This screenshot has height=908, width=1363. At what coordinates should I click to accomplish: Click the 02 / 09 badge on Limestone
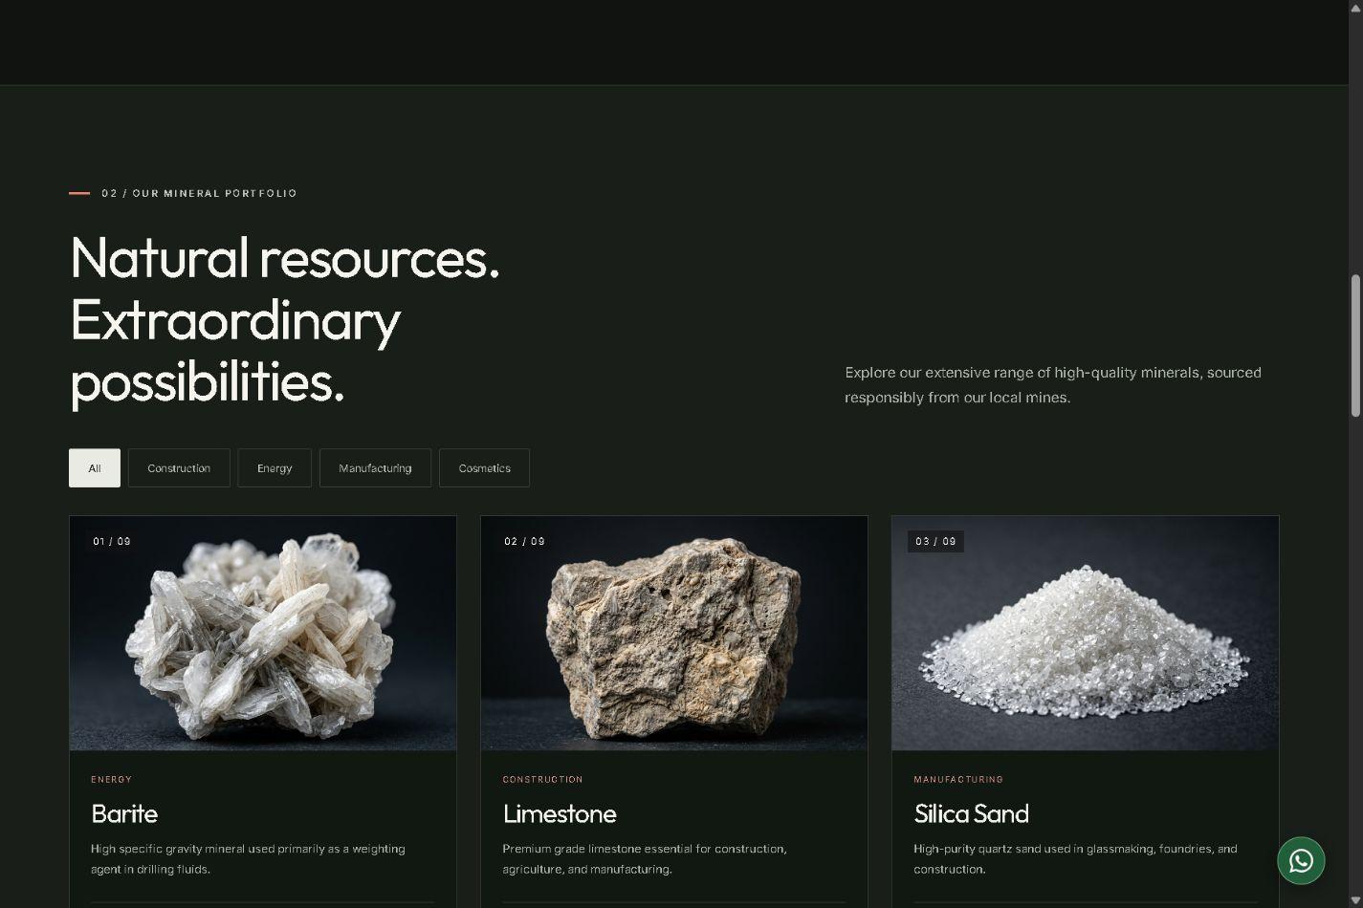click(x=524, y=541)
